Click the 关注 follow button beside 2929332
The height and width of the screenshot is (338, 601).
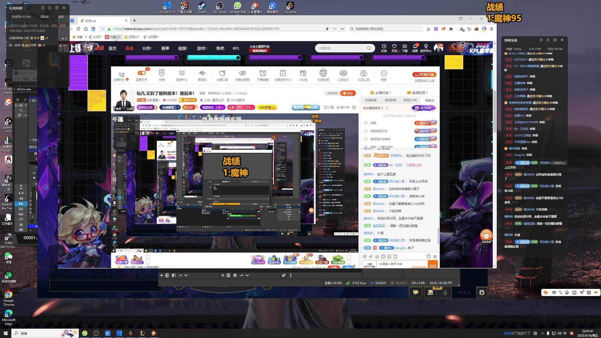348,93
